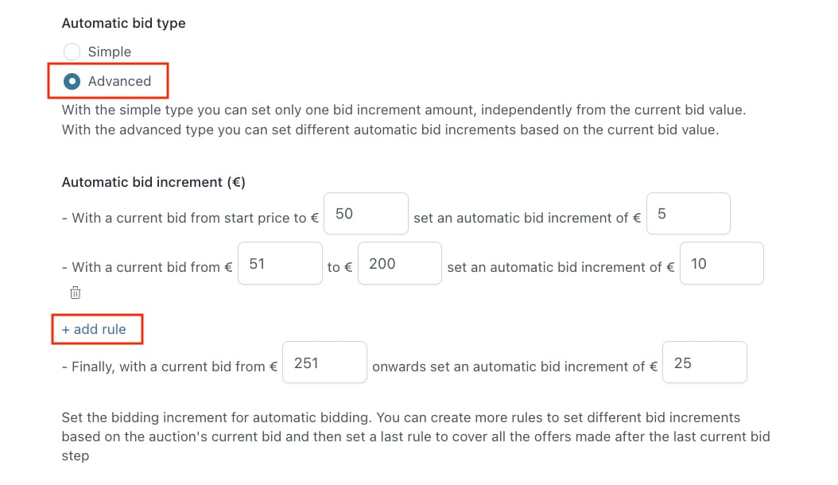Click the final rule field containing 251
The width and height of the screenshot is (838, 485).
click(324, 362)
